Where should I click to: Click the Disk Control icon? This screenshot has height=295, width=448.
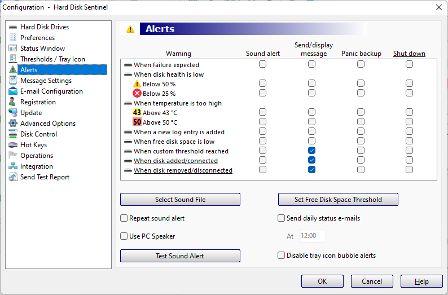tap(13, 134)
